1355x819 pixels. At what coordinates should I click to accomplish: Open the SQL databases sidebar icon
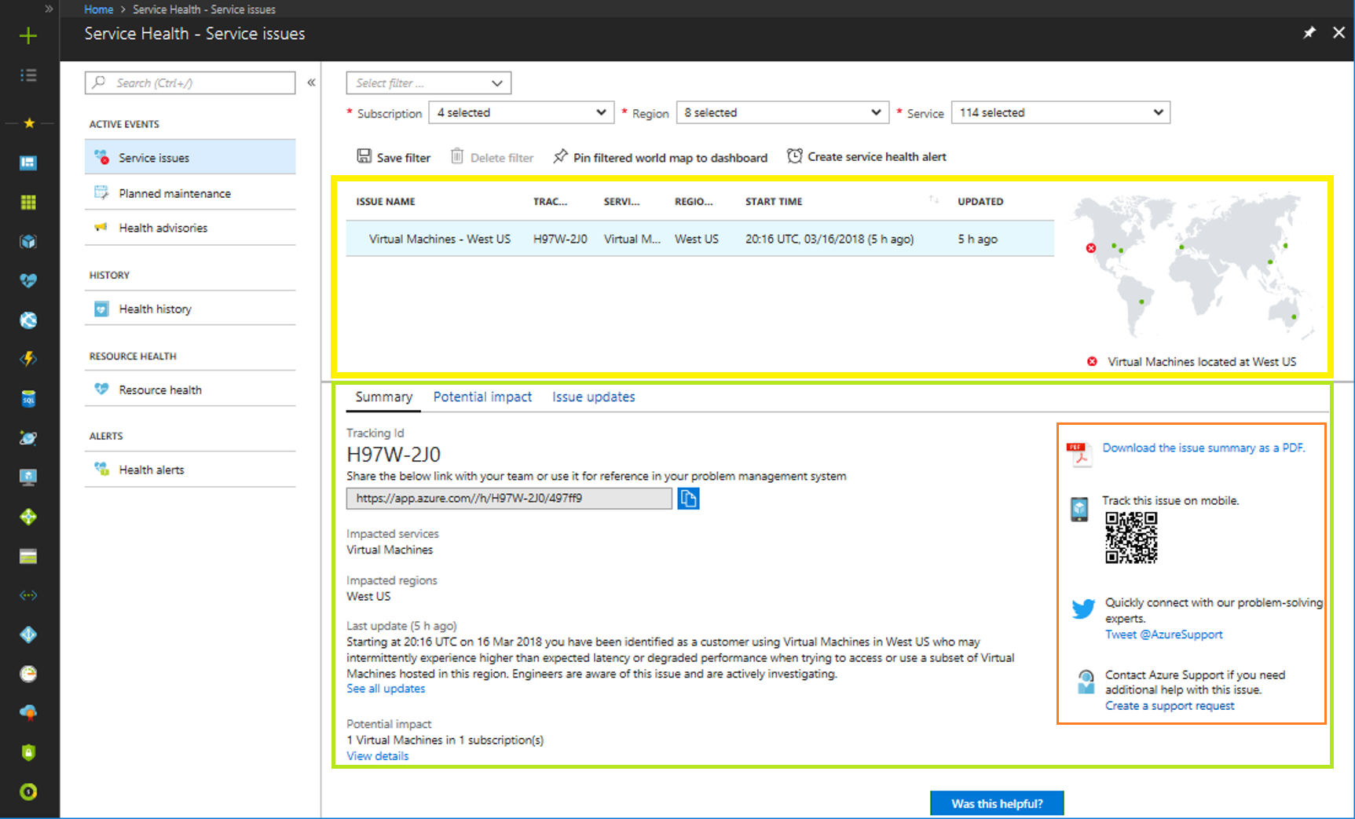pos(28,399)
